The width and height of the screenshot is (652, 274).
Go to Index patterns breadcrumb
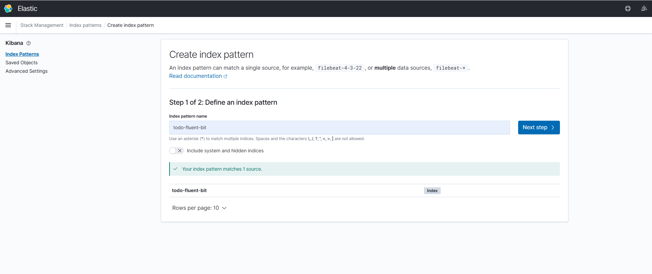(85, 25)
